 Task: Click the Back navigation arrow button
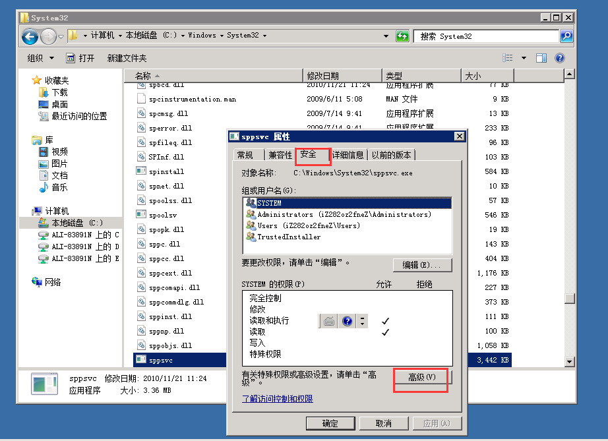30,36
